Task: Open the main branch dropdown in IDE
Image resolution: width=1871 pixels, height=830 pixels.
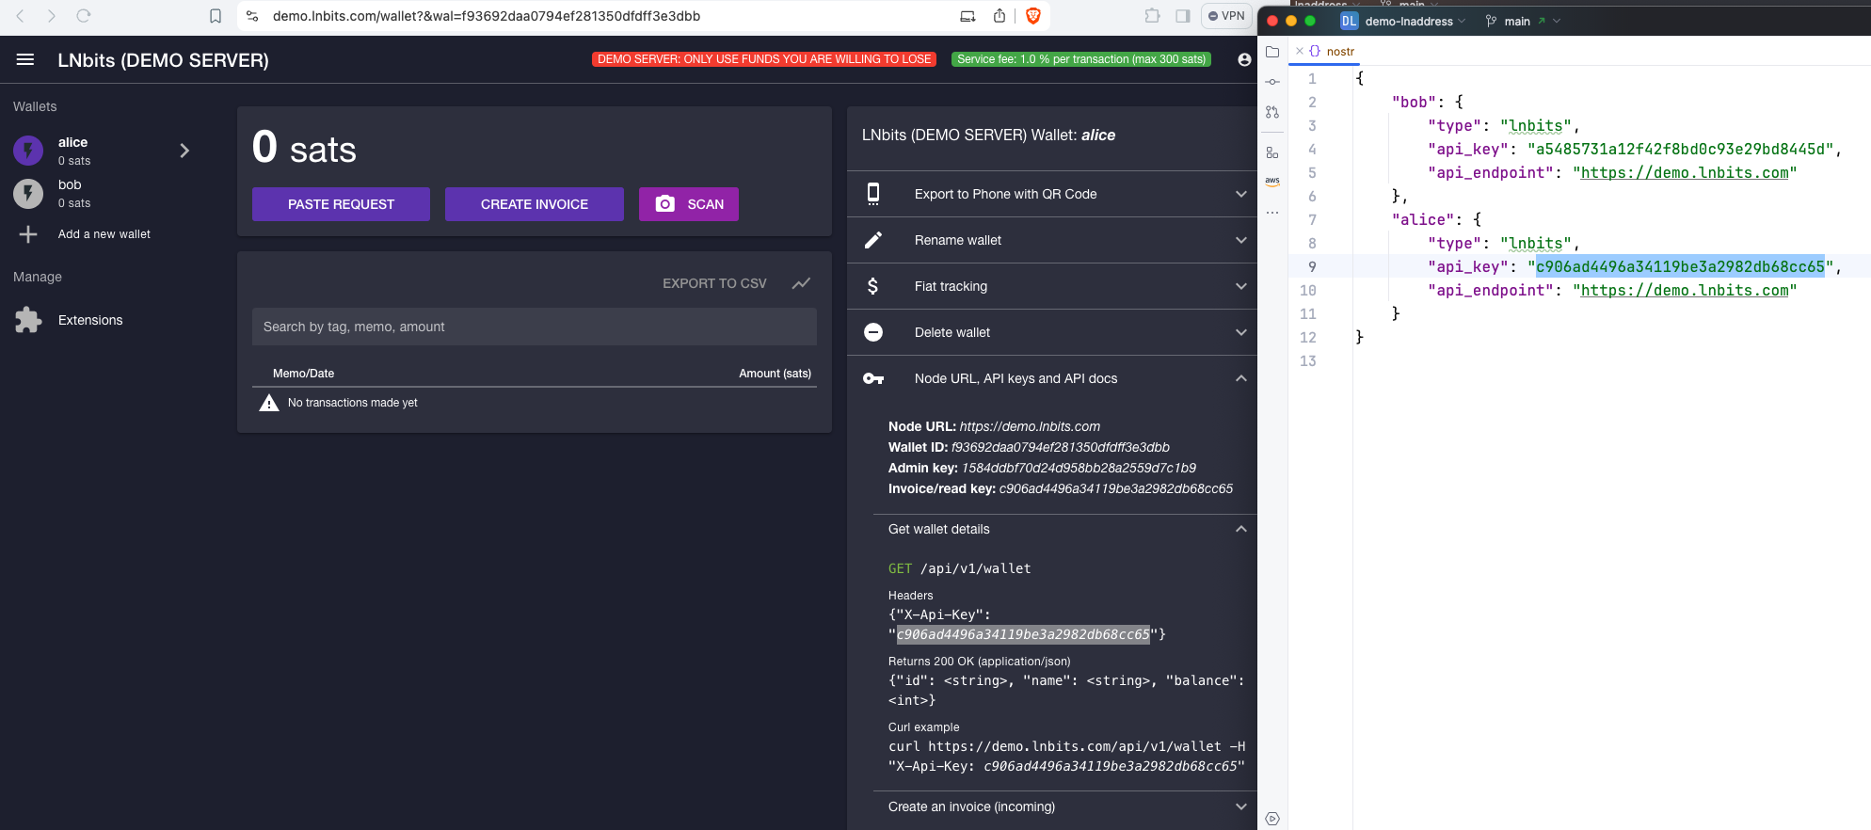Action: click(x=1523, y=21)
